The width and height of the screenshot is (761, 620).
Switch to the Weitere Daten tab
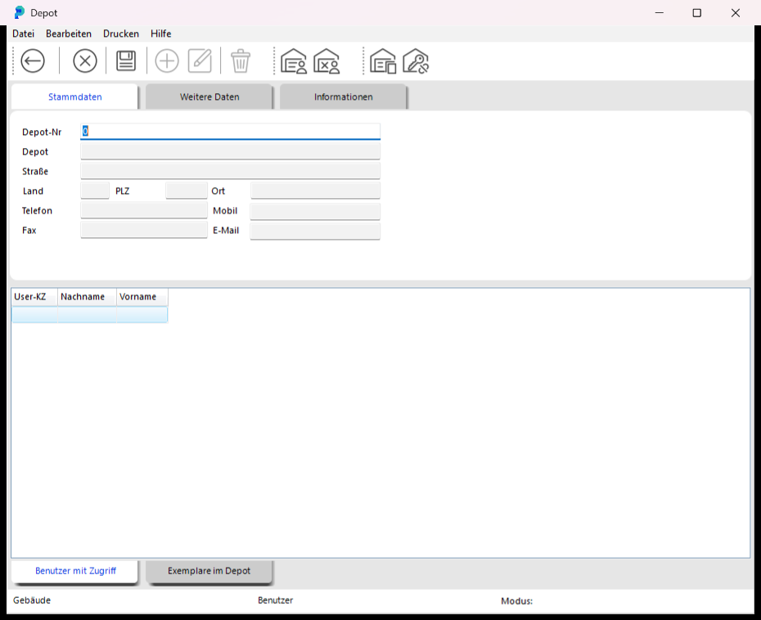click(209, 97)
